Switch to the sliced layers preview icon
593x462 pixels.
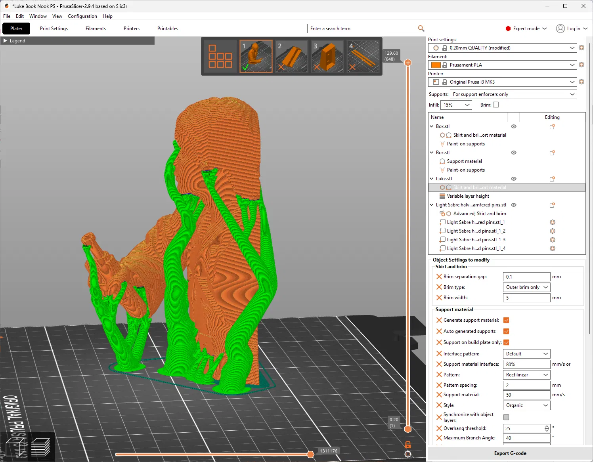tap(40, 447)
